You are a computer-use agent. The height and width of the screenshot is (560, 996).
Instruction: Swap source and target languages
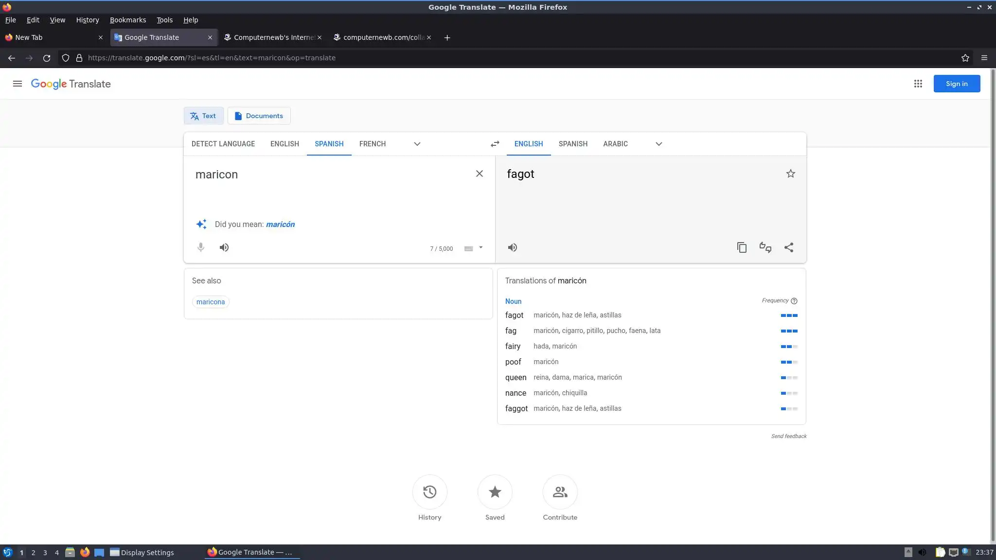495,144
